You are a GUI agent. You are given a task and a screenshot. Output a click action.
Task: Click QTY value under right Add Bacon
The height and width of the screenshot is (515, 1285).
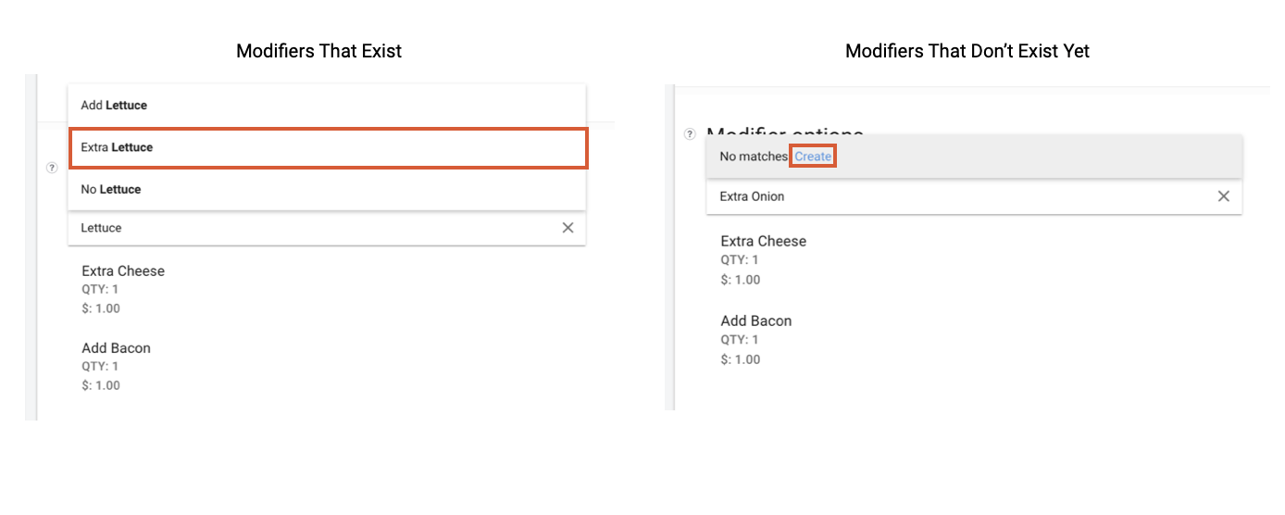click(740, 340)
